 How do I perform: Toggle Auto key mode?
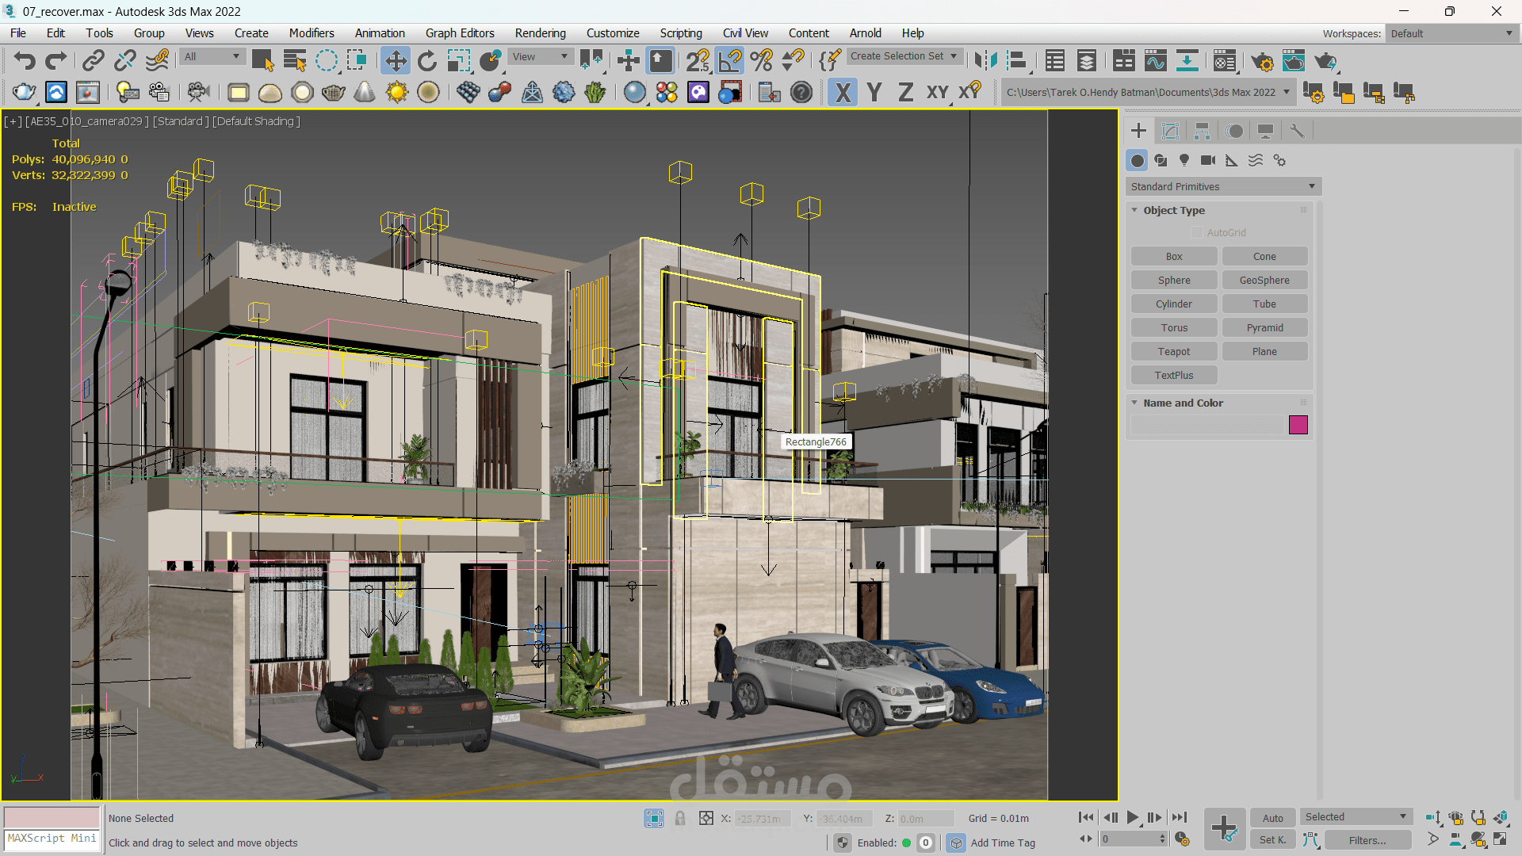pyautogui.click(x=1272, y=818)
